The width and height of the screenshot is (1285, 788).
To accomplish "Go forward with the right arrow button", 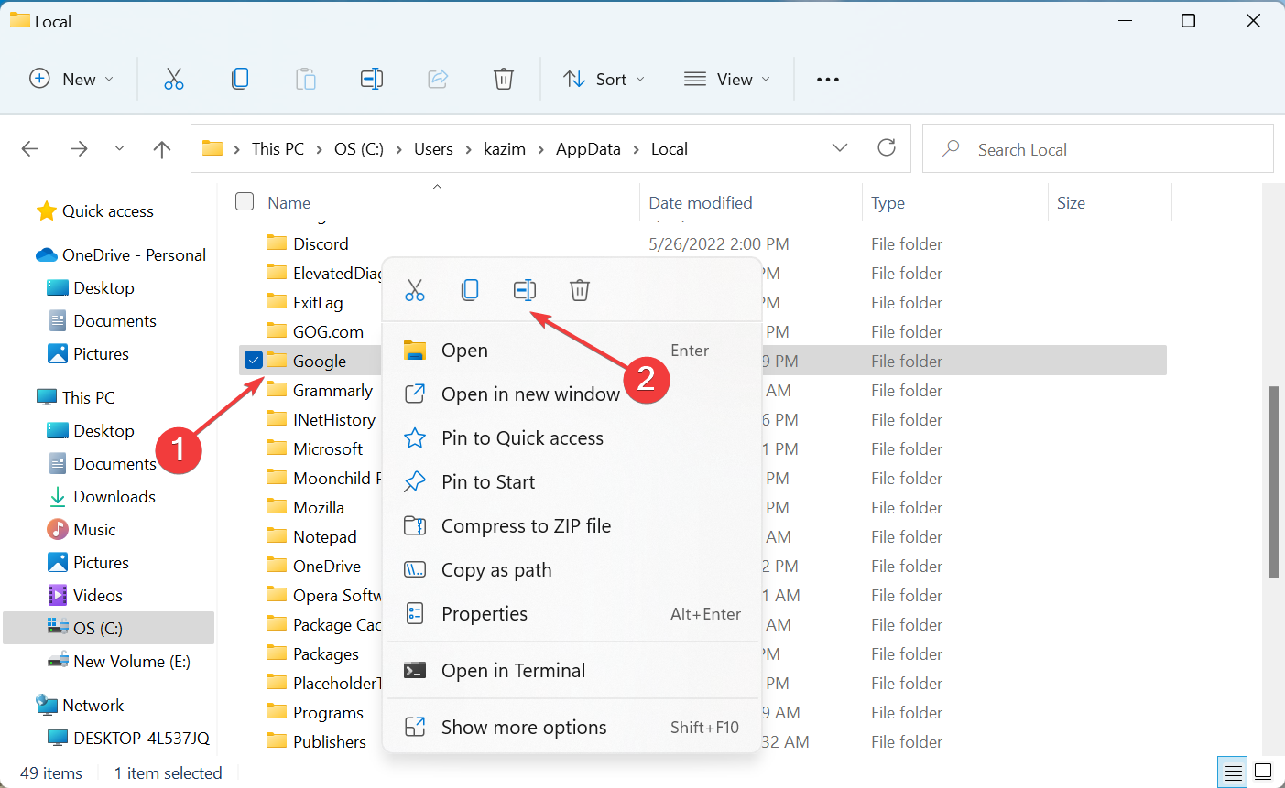I will pos(80,149).
